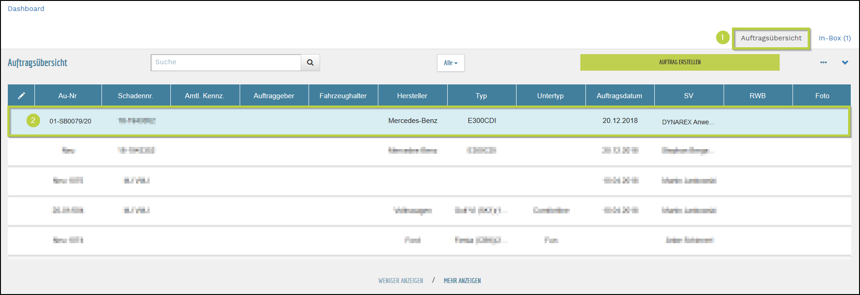The height and width of the screenshot is (295, 860).
Task: Select order row 01-SB0079/20
Action: coord(70,121)
